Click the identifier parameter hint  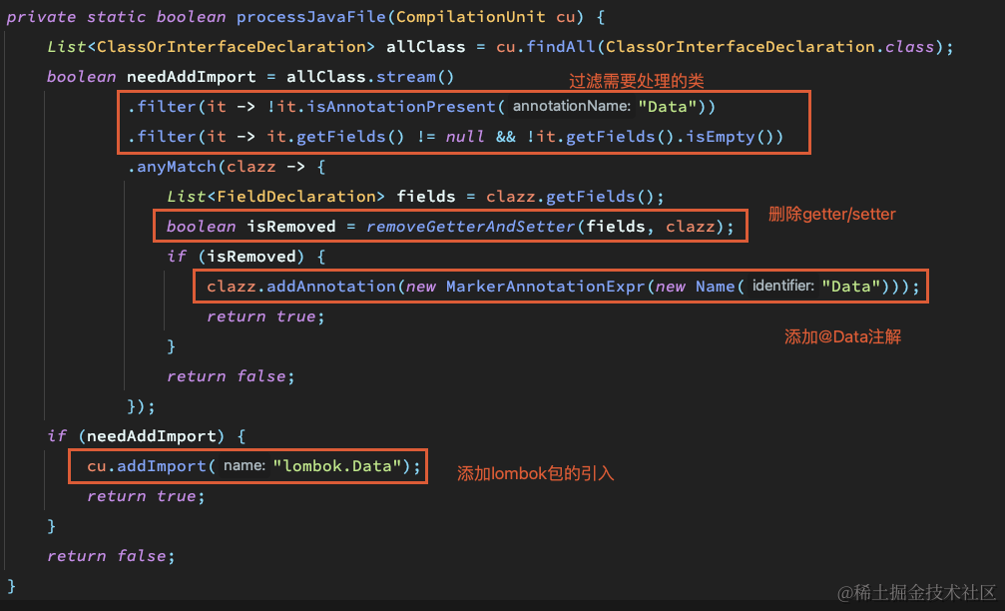(782, 286)
